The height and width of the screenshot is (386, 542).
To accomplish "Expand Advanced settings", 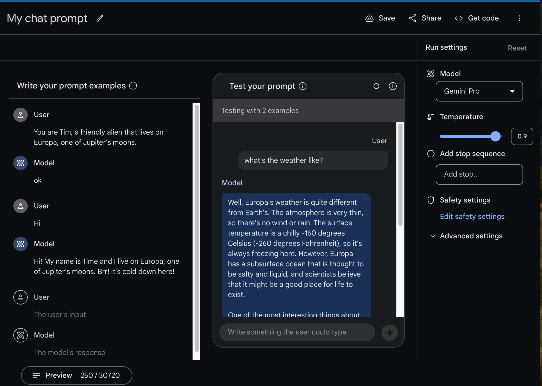I will coord(466,236).
